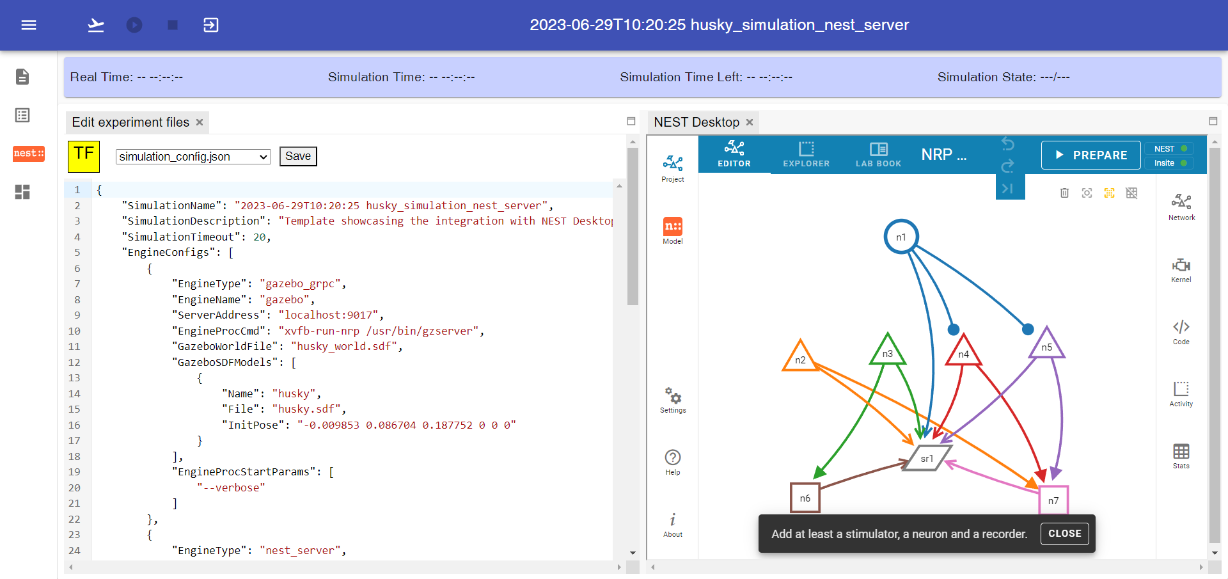Click the Simulation State label in status bar

point(1003,77)
